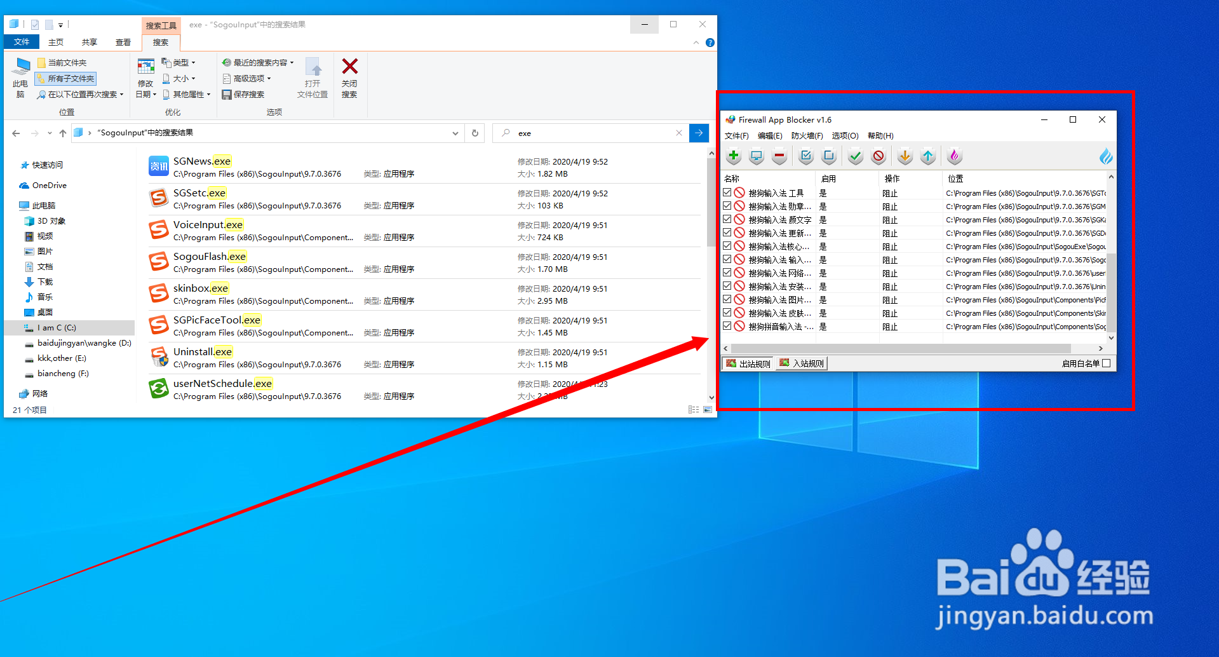Click the Uncheck All toolbar icon
The image size is (1219, 657).
(829, 156)
